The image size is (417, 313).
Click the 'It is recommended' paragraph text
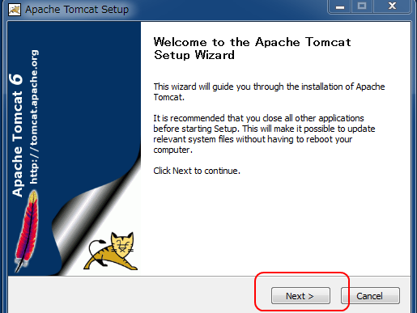(264, 133)
